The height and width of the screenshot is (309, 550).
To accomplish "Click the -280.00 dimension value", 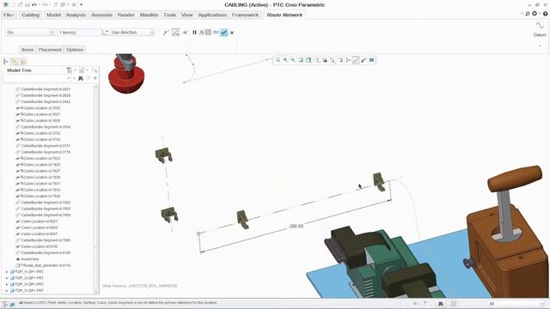I will coord(296,227).
